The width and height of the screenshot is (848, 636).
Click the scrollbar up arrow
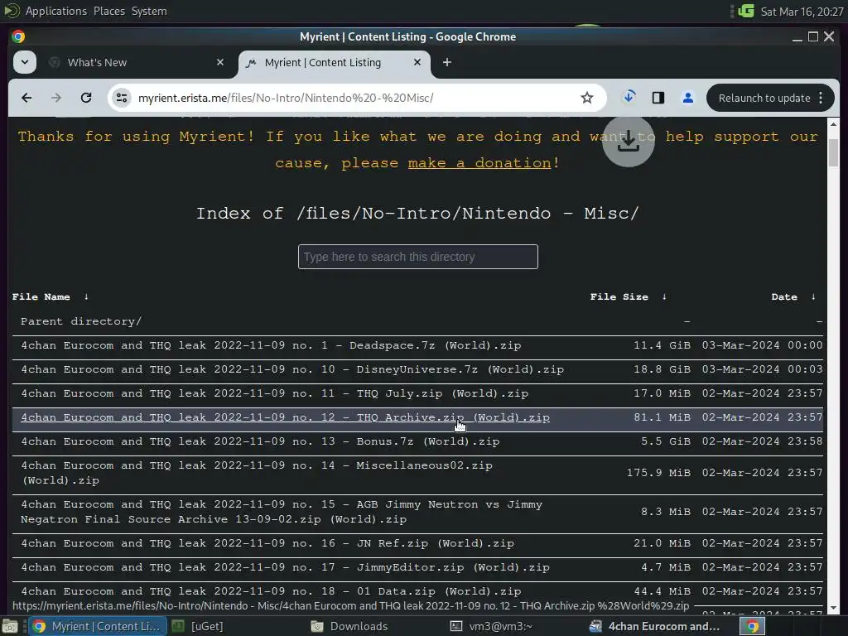tap(833, 124)
